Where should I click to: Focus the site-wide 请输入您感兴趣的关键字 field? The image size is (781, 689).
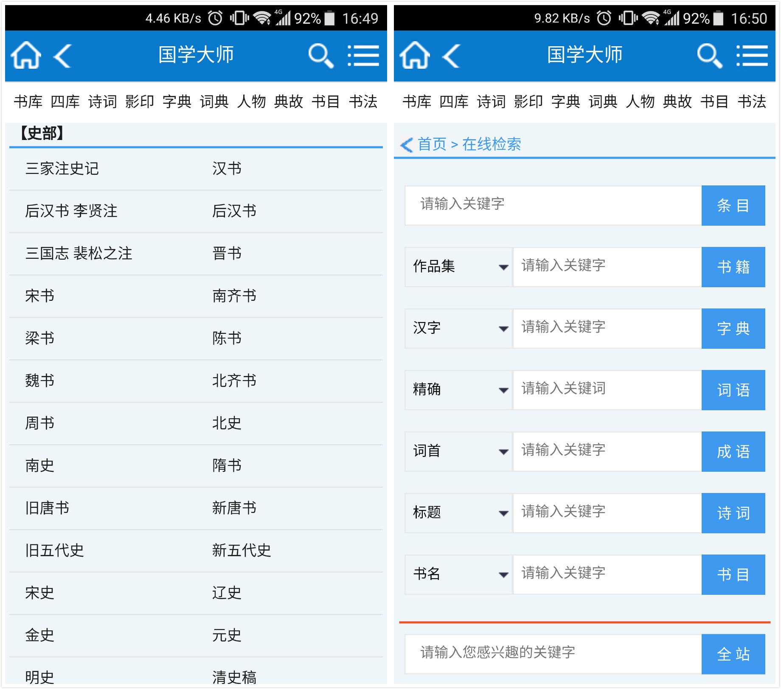(x=553, y=654)
